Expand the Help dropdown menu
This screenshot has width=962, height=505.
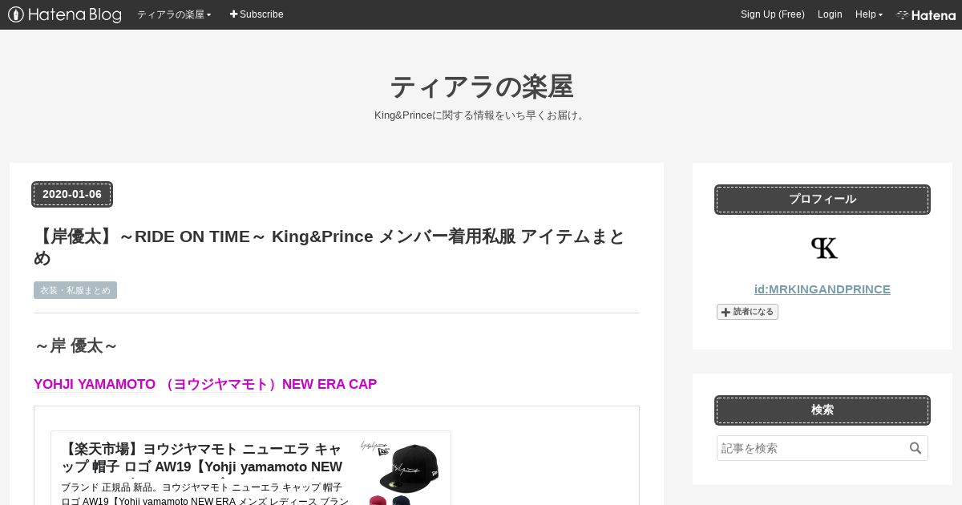(x=869, y=14)
